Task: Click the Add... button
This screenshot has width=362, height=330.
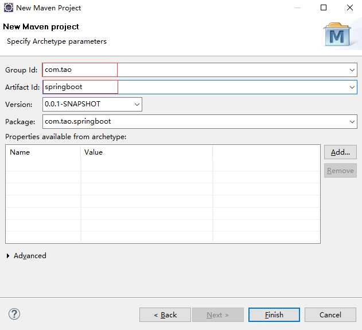Action: (x=340, y=152)
